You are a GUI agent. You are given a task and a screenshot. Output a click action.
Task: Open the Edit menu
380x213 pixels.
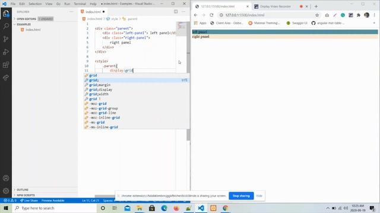point(22,4)
